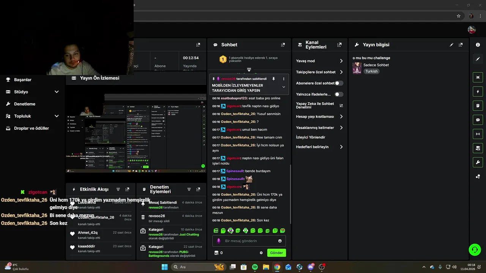Click the Just Chatting category link
Image resolution: width=486 pixels, height=273 pixels.
pos(189,235)
